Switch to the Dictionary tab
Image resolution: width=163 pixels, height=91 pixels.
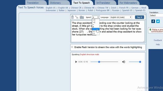[59, 3]
